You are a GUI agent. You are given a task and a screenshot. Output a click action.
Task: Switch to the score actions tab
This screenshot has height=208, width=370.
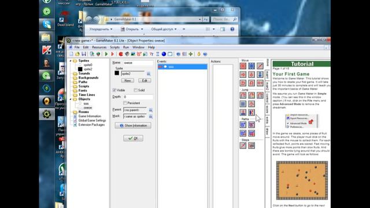[267, 109]
